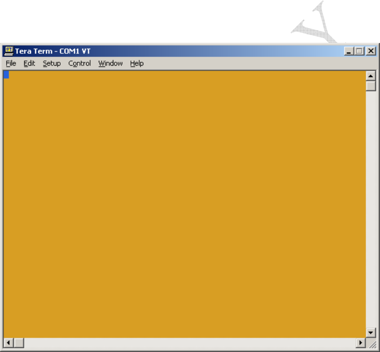Open the Help menu

click(137, 63)
